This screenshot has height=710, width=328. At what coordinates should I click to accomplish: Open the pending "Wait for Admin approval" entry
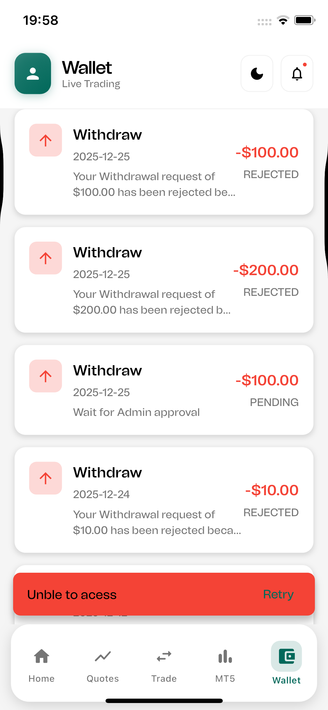(136, 412)
